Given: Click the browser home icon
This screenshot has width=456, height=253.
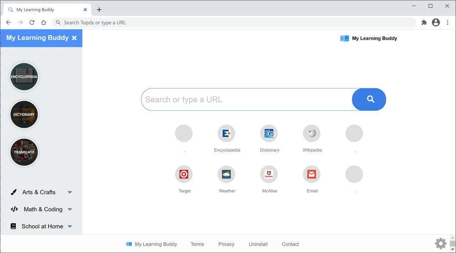Looking at the screenshot, I should (x=43, y=22).
